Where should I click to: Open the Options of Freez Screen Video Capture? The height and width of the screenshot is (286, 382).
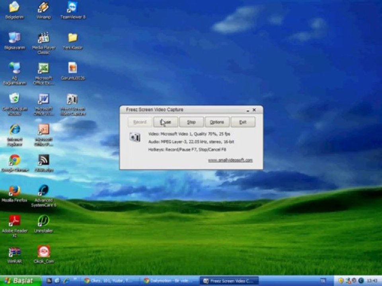(217, 122)
